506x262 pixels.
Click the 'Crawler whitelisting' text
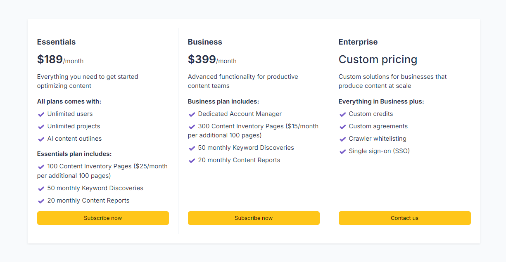click(x=378, y=139)
